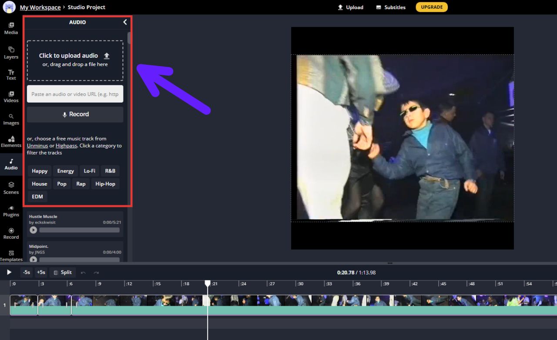Open the Subtitles menu

point(390,7)
